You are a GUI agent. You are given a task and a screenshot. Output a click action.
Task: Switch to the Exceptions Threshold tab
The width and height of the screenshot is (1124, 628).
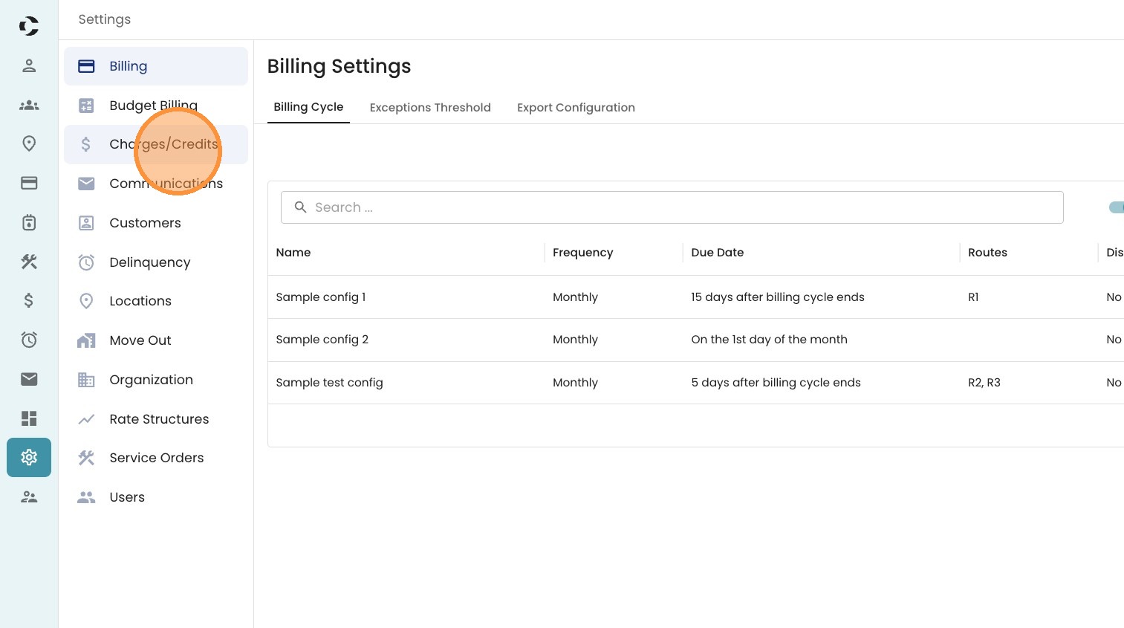tap(430, 108)
